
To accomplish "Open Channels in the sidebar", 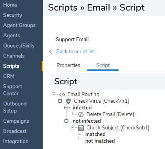I will pyautogui.click(x=14, y=56).
